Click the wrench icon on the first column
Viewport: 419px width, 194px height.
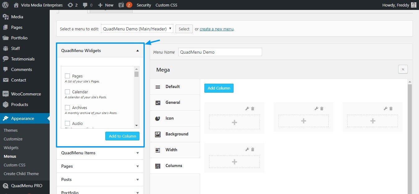pyautogui.click(x=247, y=108)
